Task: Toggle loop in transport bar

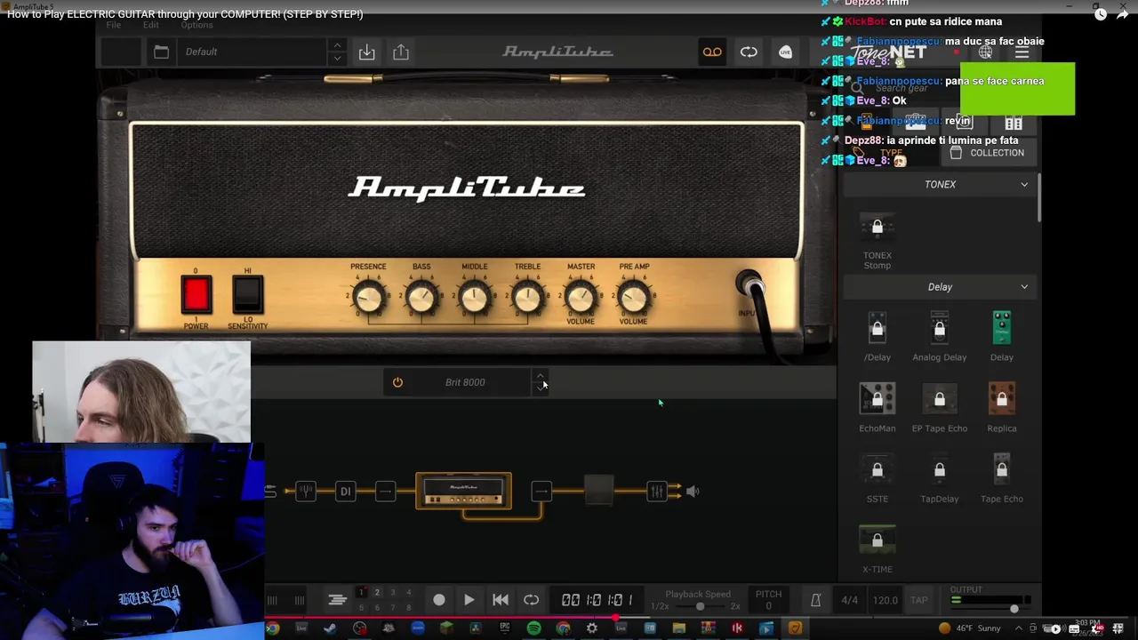Action: point(531,600)
